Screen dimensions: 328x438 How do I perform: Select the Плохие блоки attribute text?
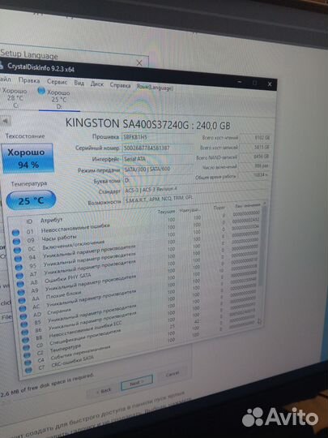pyautogui.click(x=64, y=294)
